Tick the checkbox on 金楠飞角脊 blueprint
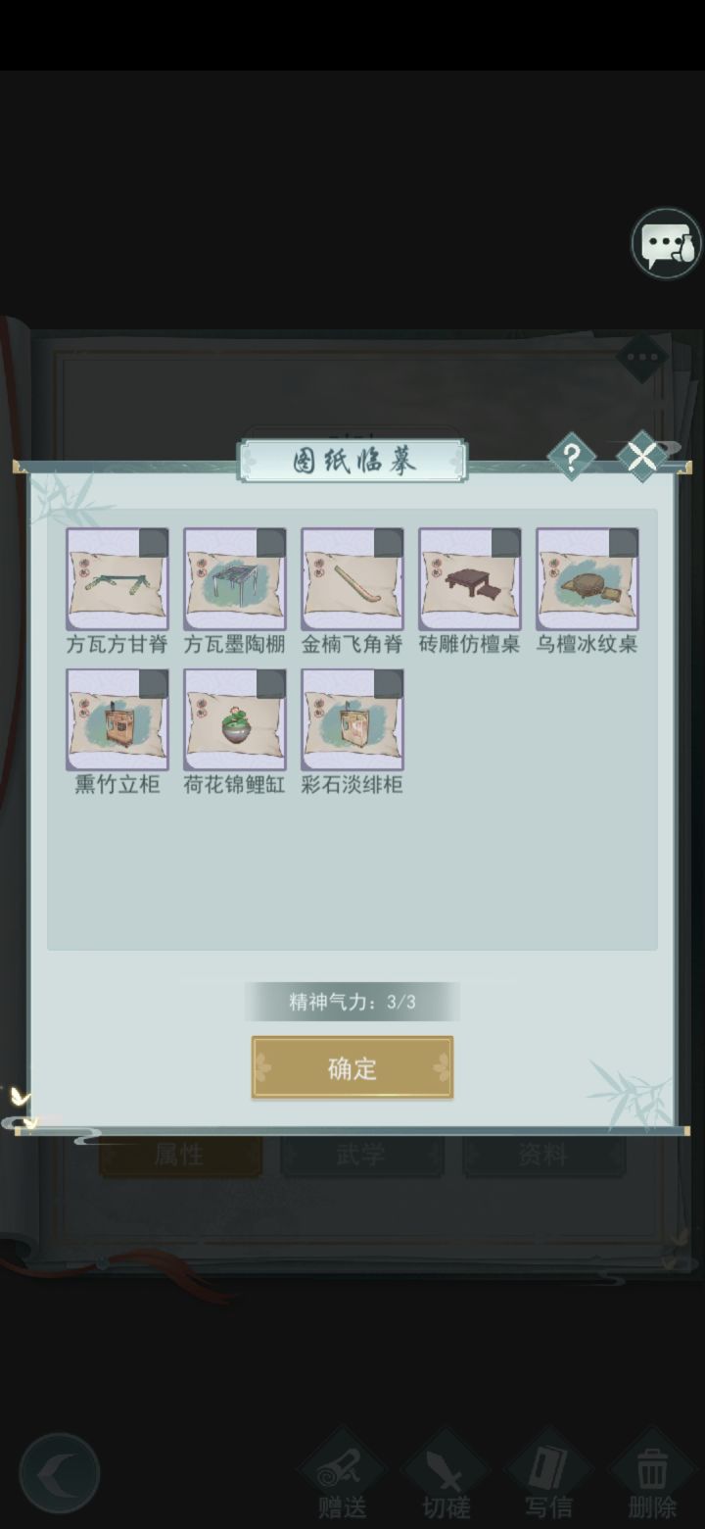Screen dimensions: 705x1529 pyautogui.click(x=389, y=543)
